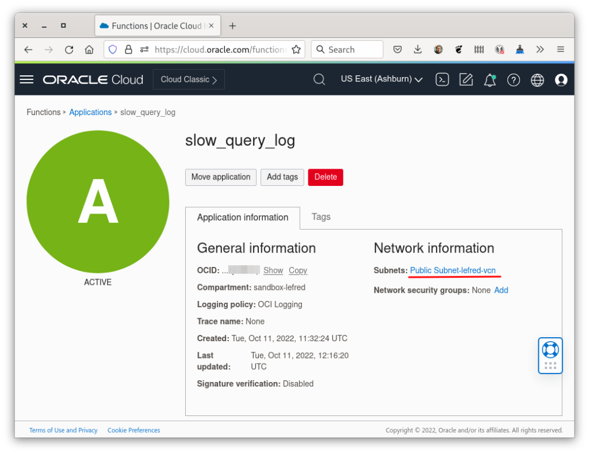This screenshot has width=589, height=454.
Task: Open the user profile avatar
Action: 561,80
